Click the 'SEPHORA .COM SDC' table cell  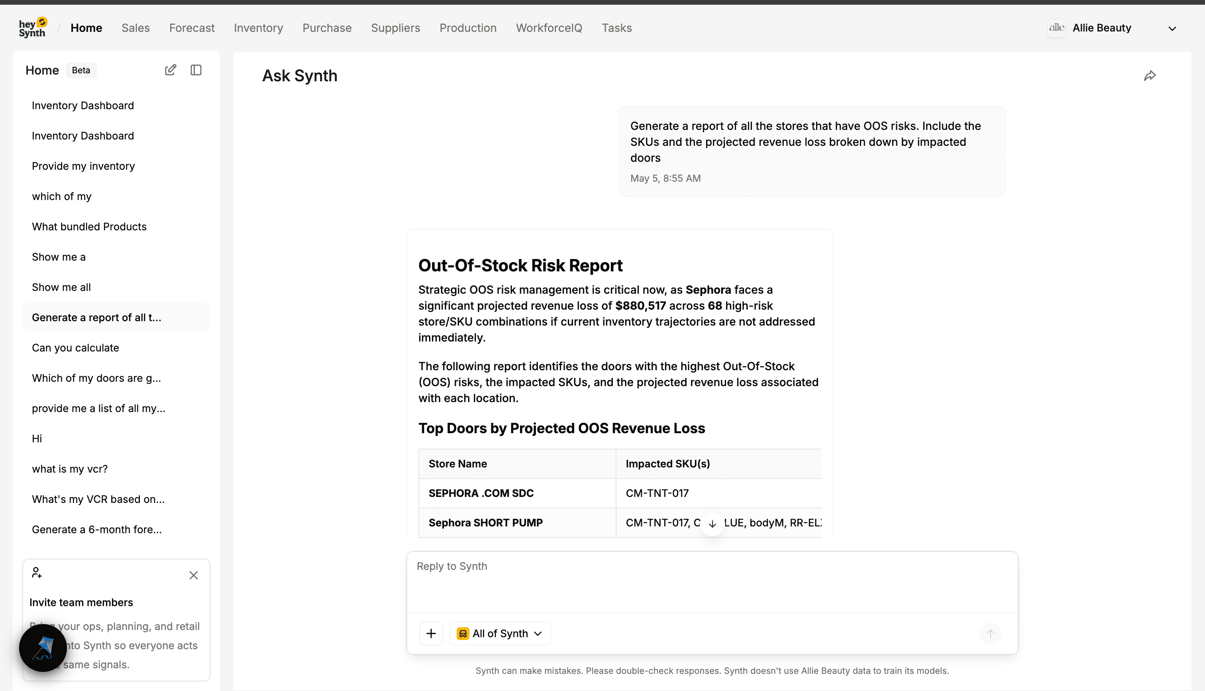(x=517, y=493)
